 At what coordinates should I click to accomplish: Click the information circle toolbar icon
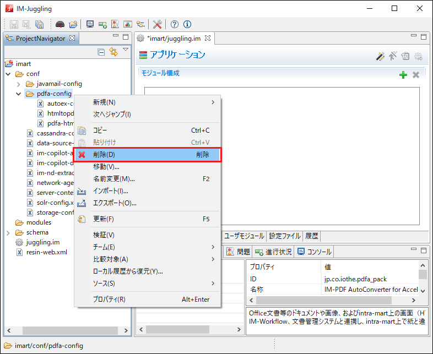[x=187, y=24]
